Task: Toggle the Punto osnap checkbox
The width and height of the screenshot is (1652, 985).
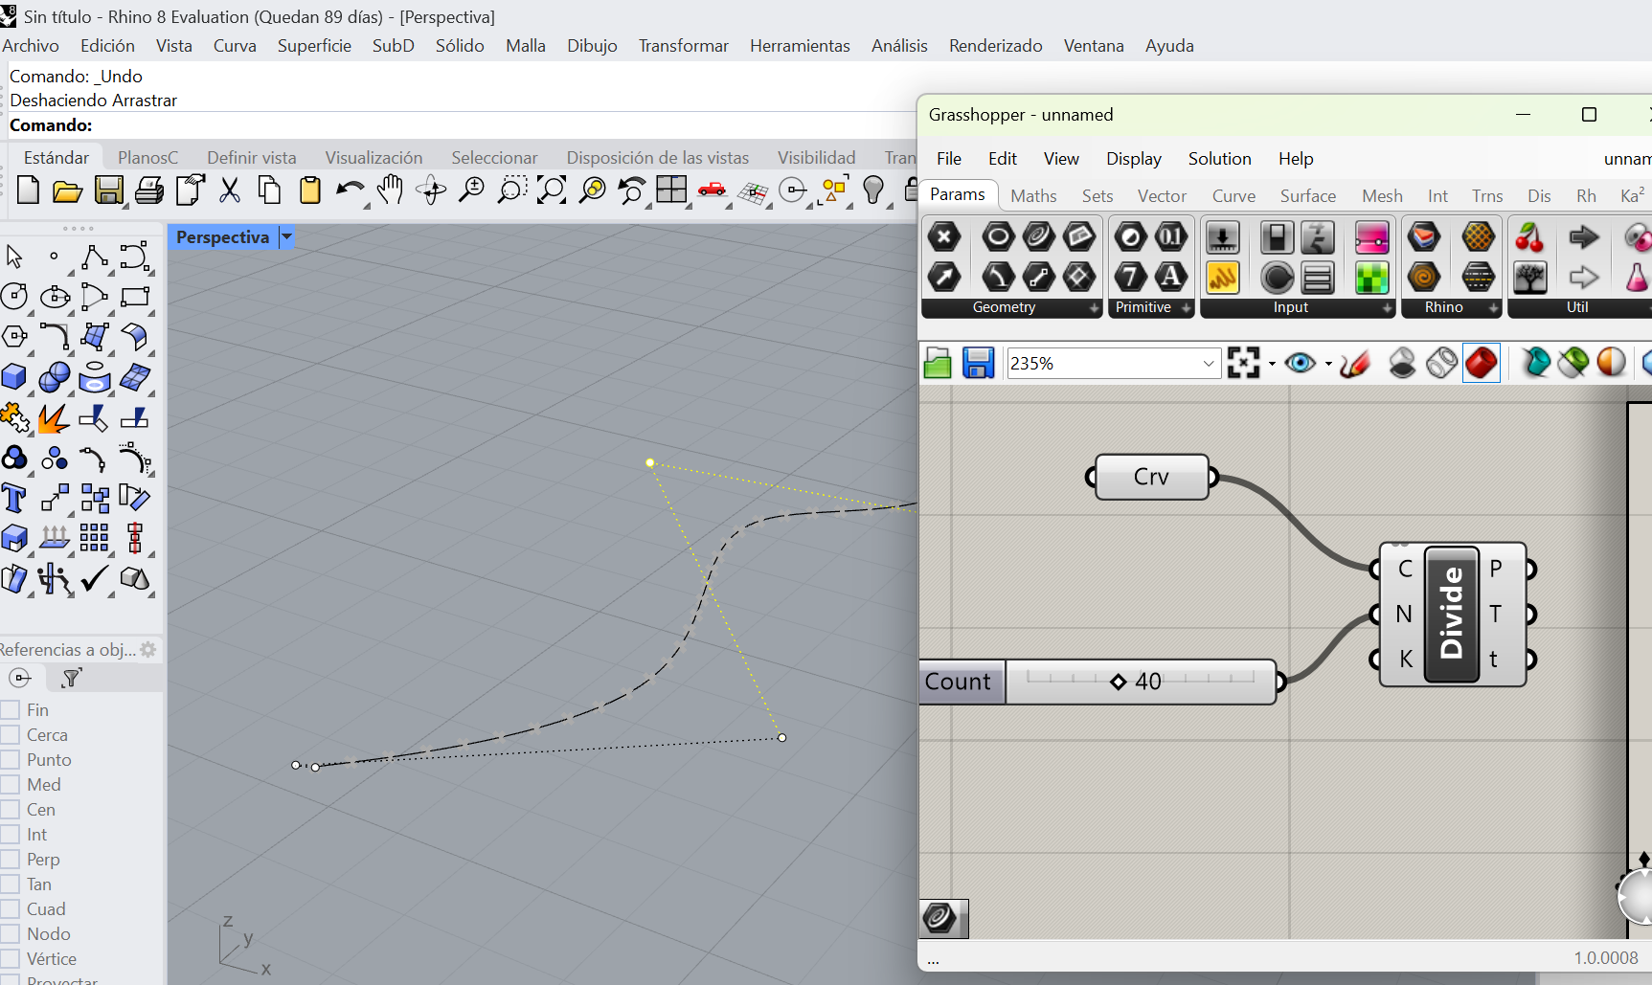Action: [11, 760]
